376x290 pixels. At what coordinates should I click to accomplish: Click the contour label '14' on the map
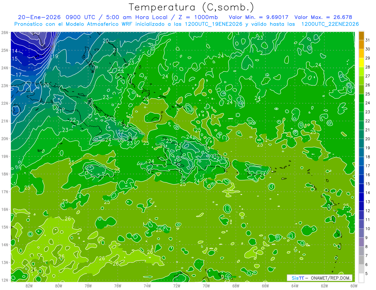click(x=15, y=51)
